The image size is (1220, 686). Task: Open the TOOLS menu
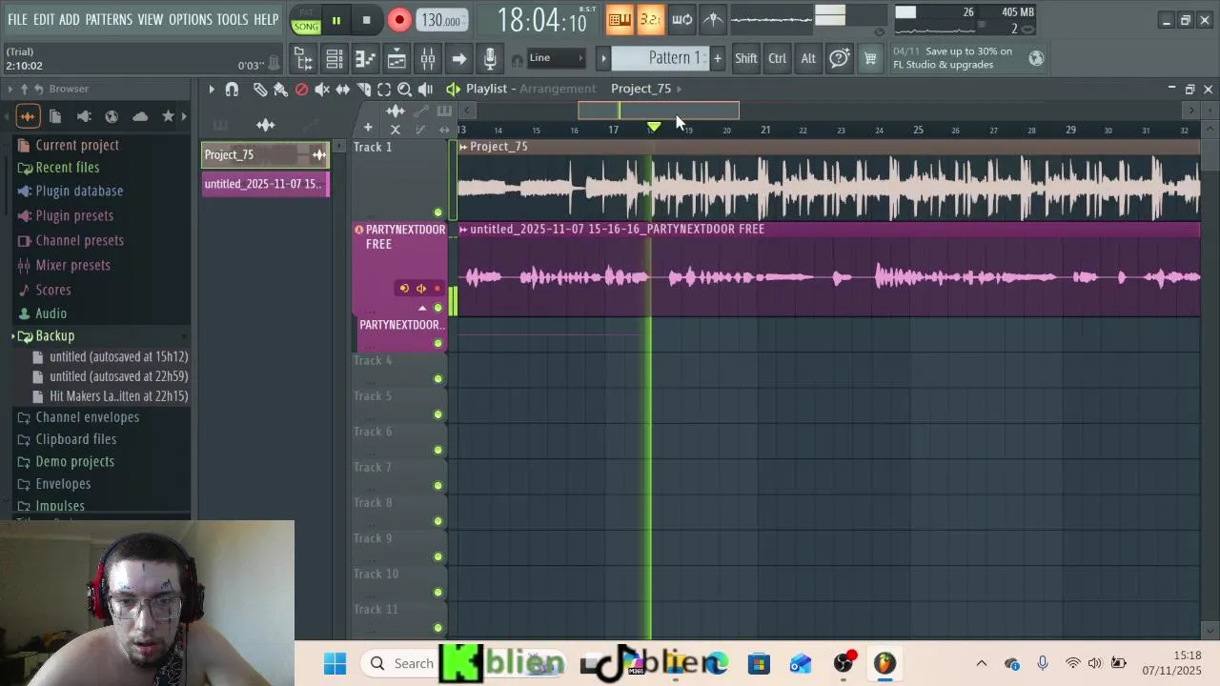coord(233,19)
